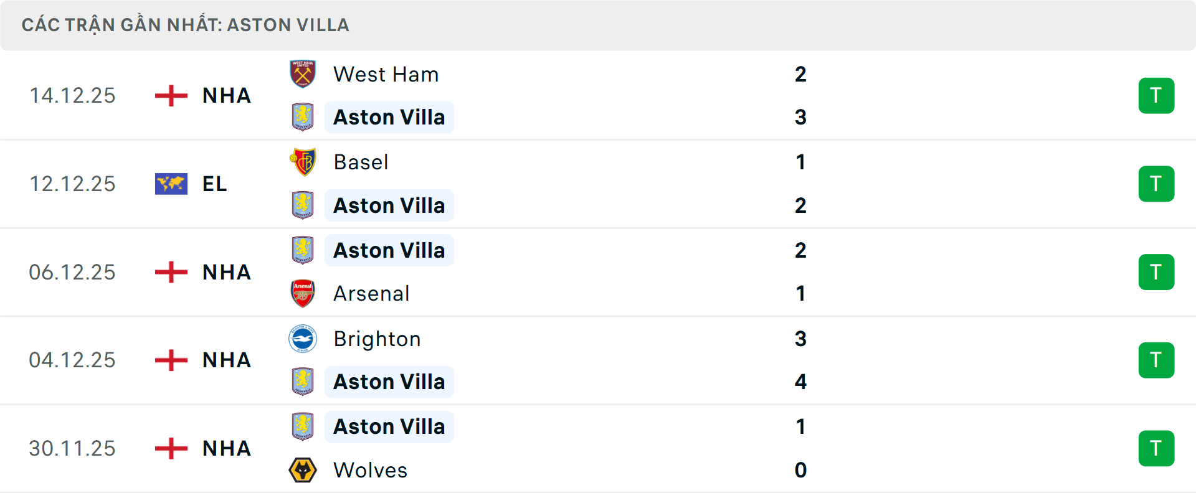The height and width of the screenshot is (493, 1196).
Task: Click the EL label next to the Basel fixture
Action: point(214,184)
